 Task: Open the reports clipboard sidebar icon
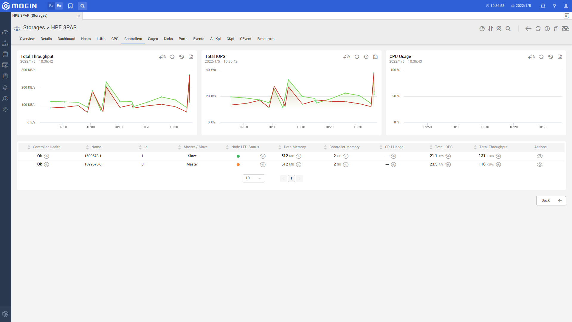(5, 76)
